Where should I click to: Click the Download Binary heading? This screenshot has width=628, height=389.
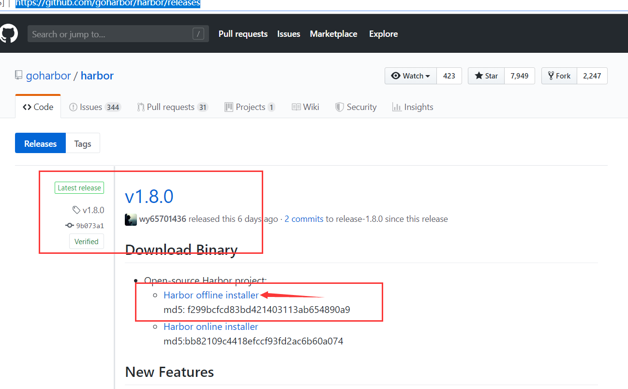(x=181, y=250)
